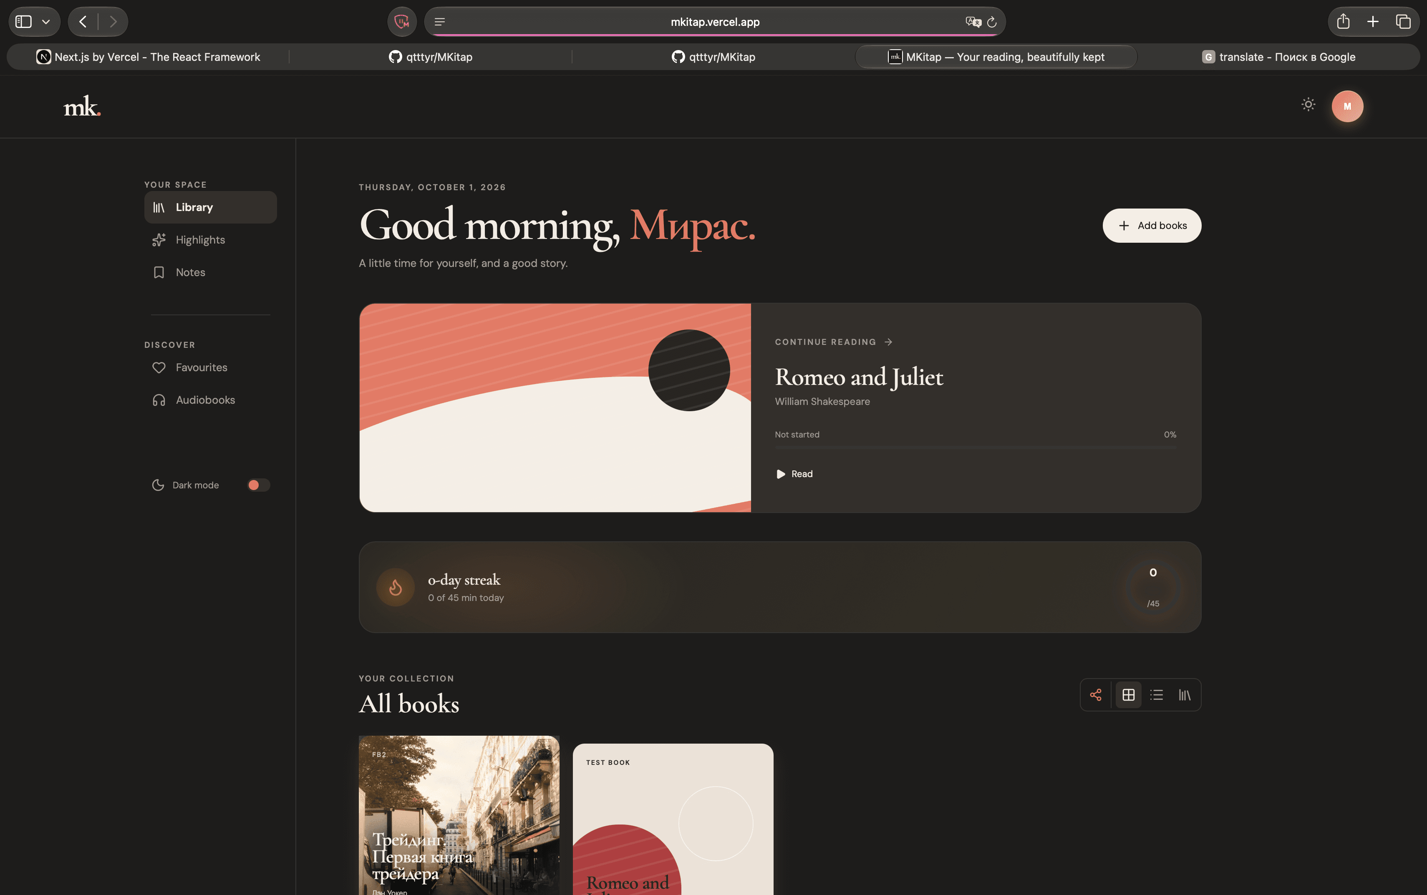Click the ad-blocker shield icon
This screenshot has height=895, width=1427.
(x=401, y=22)
